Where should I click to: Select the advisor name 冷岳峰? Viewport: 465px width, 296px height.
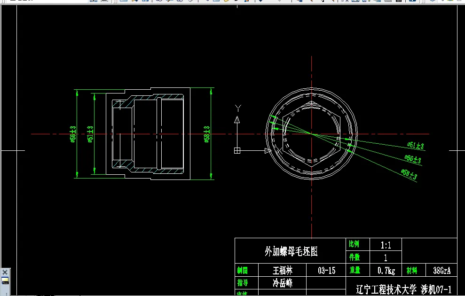coord(282,283)
